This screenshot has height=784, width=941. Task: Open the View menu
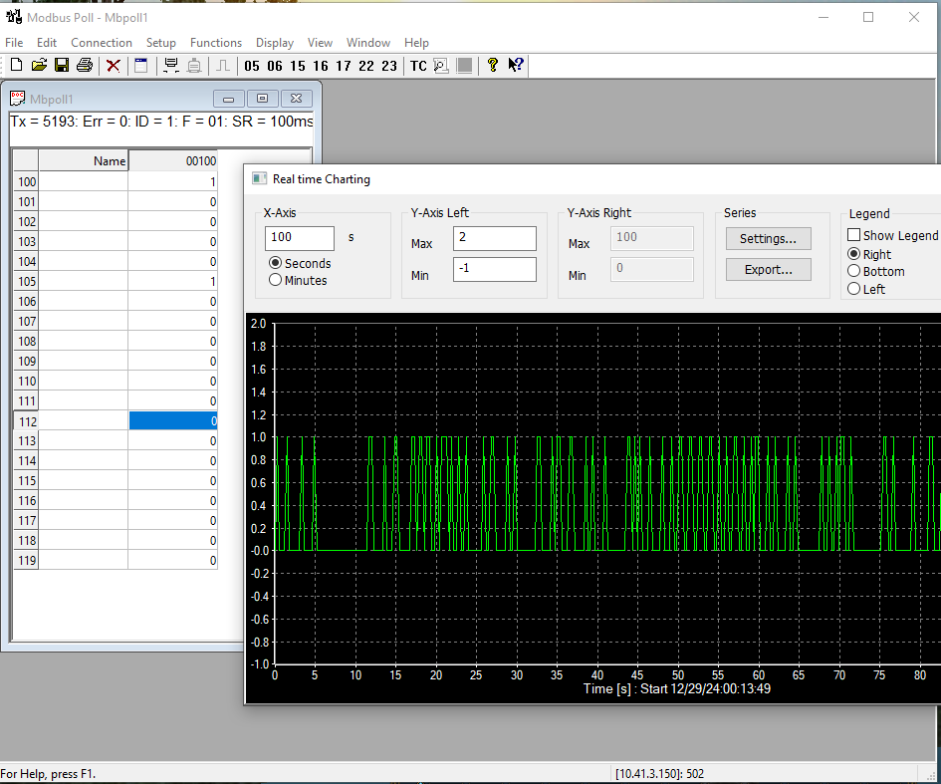[320, 43]
